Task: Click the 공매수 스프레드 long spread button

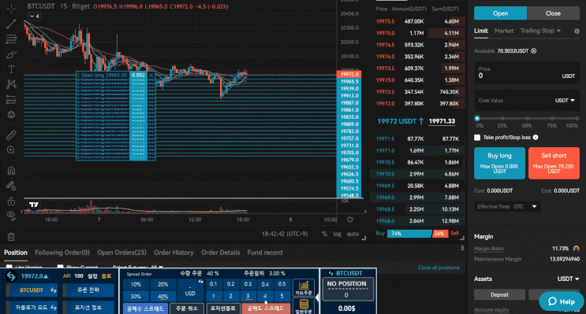Action: pyautogui.click(x=145, y=308)
